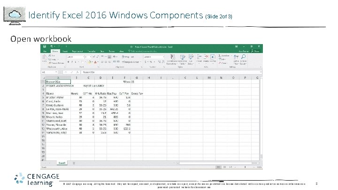Open the Font name combo box
This screenshot has height=190, width=338.
click(76, 57)
